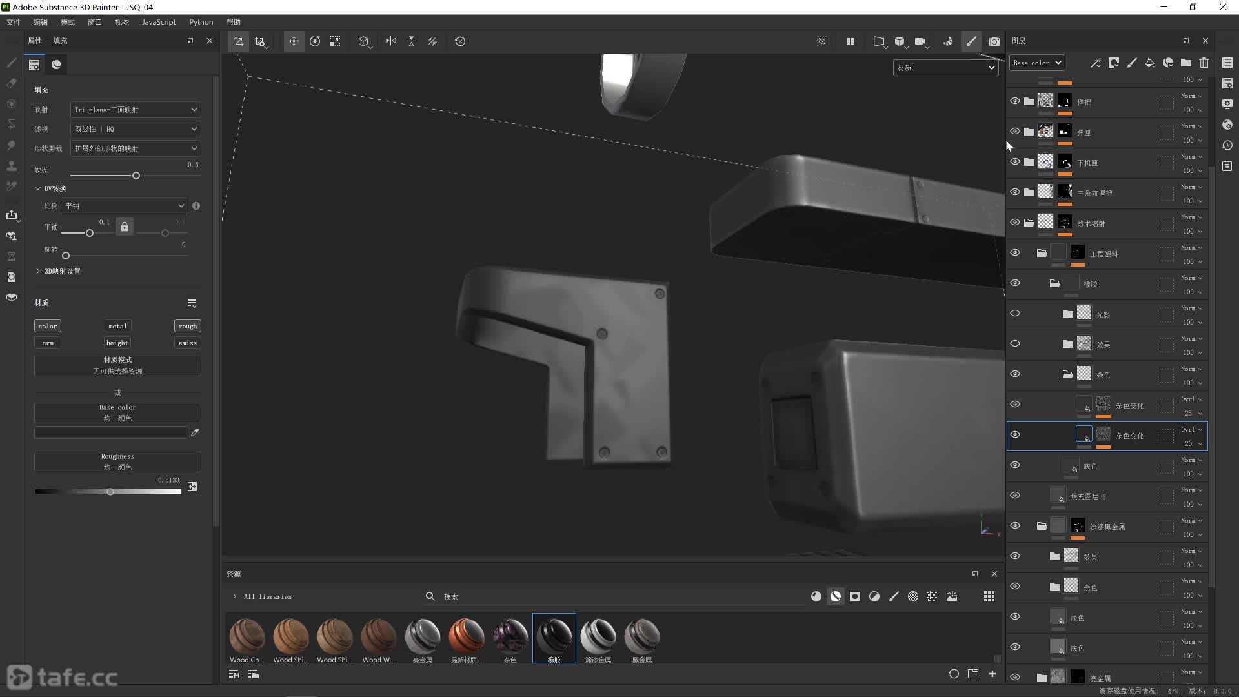Select the Clone stamp tool
1239x697 pixels.
[x=11, y=166]
